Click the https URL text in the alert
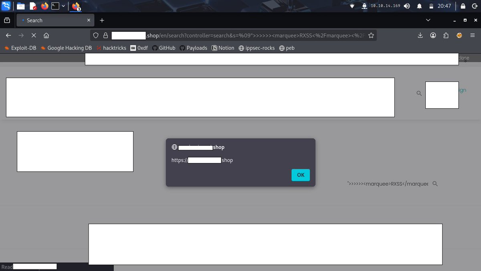 click(202, 160)
